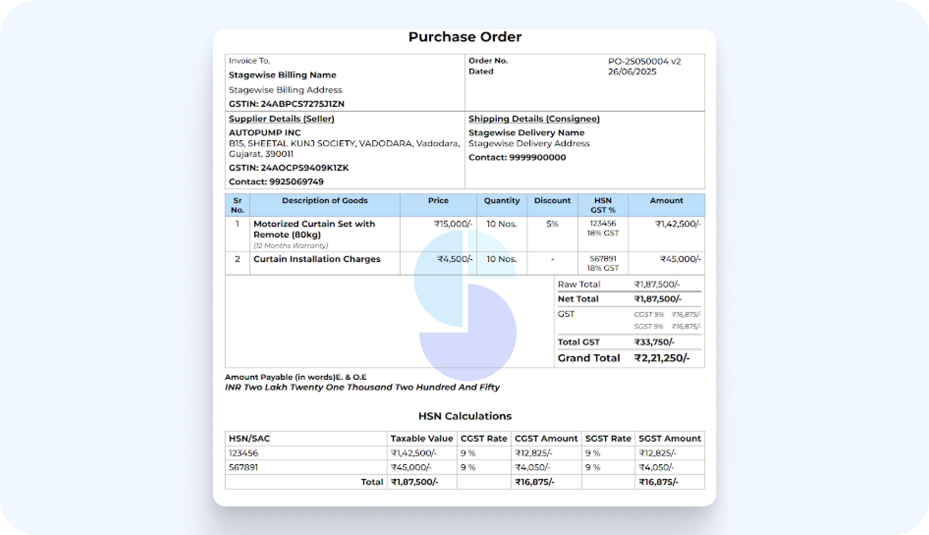Image resolution: width=929 pixels, height=535 pixels.
Task: Click the Total GST value ₹33,750/-
Action: [x=654, y=342]
